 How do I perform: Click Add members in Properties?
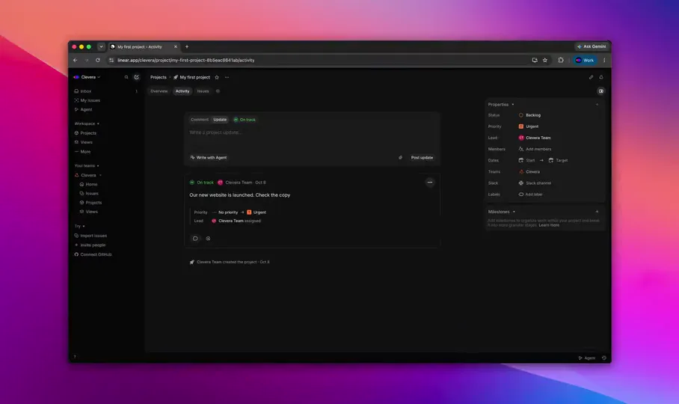[x=535, y=149]
